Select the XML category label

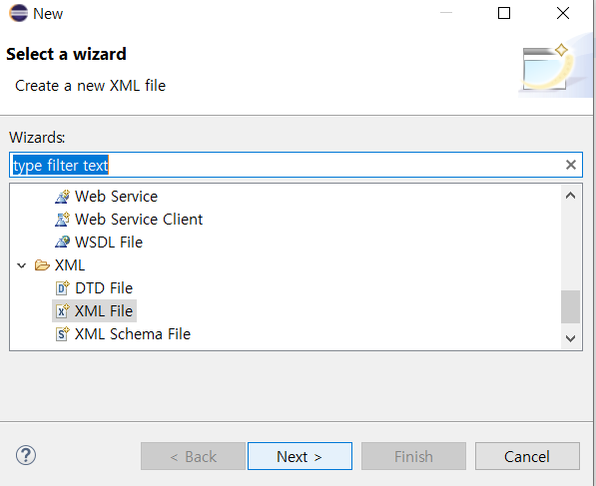click(70, 265)
